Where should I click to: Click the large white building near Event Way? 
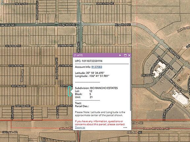180,98
